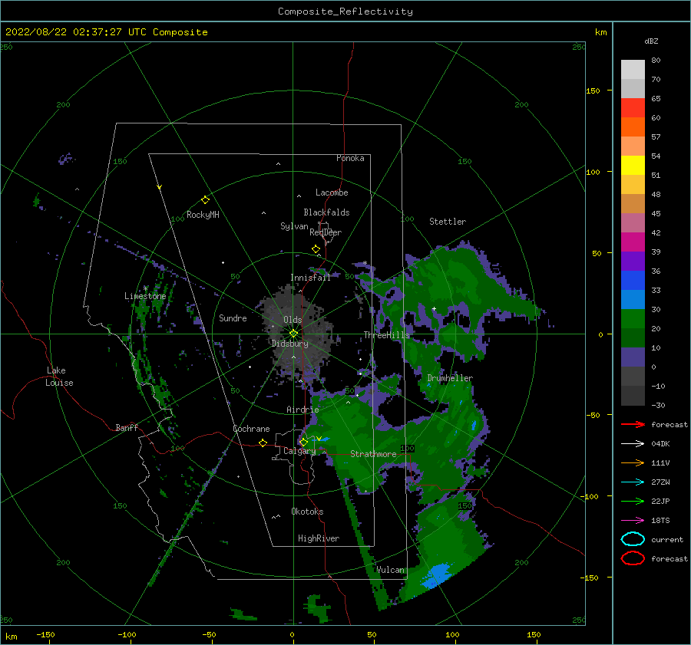Screen dimensions: 691x645
Task: Click the Composite_Reflectivity title
Action: 345,12
